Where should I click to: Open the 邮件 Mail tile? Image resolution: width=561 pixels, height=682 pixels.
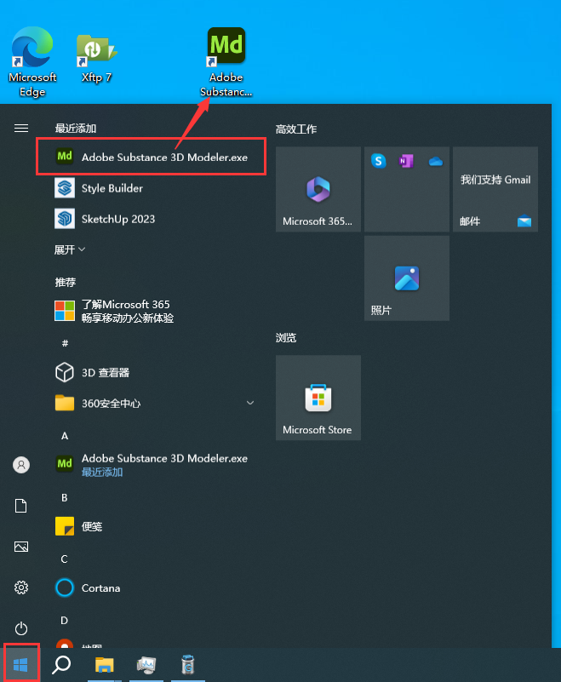495,189
